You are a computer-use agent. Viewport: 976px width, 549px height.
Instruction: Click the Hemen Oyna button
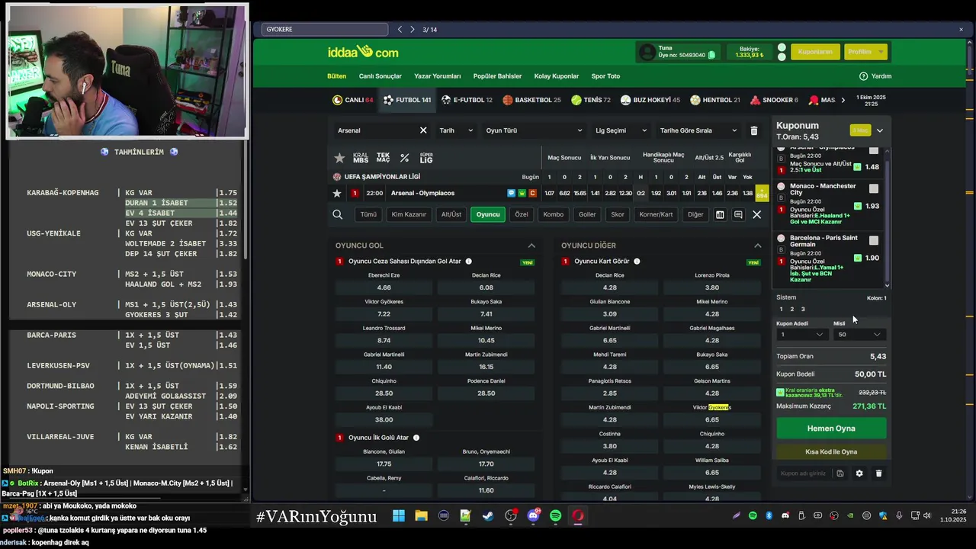pos(831,429)
